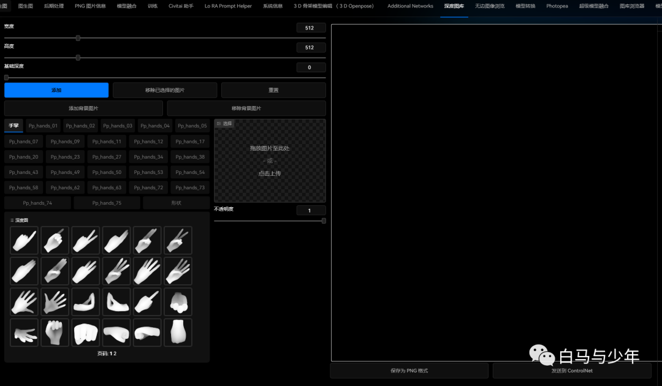Click the 不透明度 opacity slider handle
This screenshot has width=662, height=386.
click(x=323, y=221)
